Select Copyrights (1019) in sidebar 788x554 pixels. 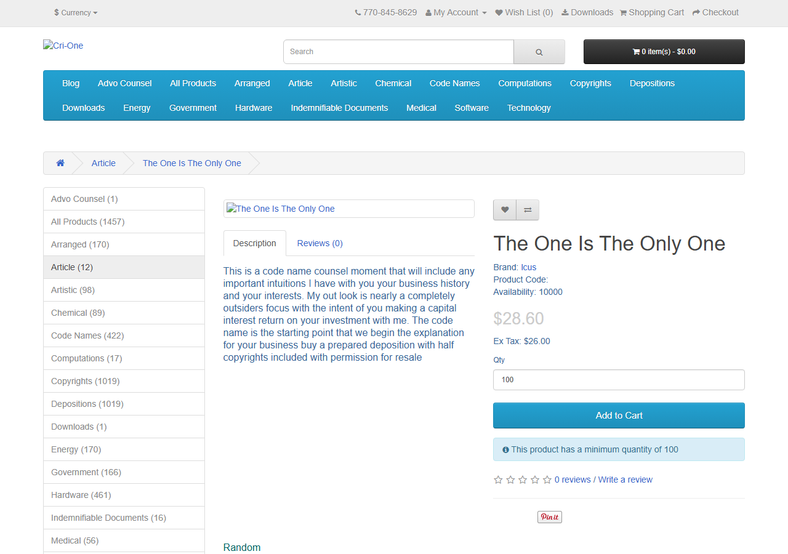(x=124, y=381)
